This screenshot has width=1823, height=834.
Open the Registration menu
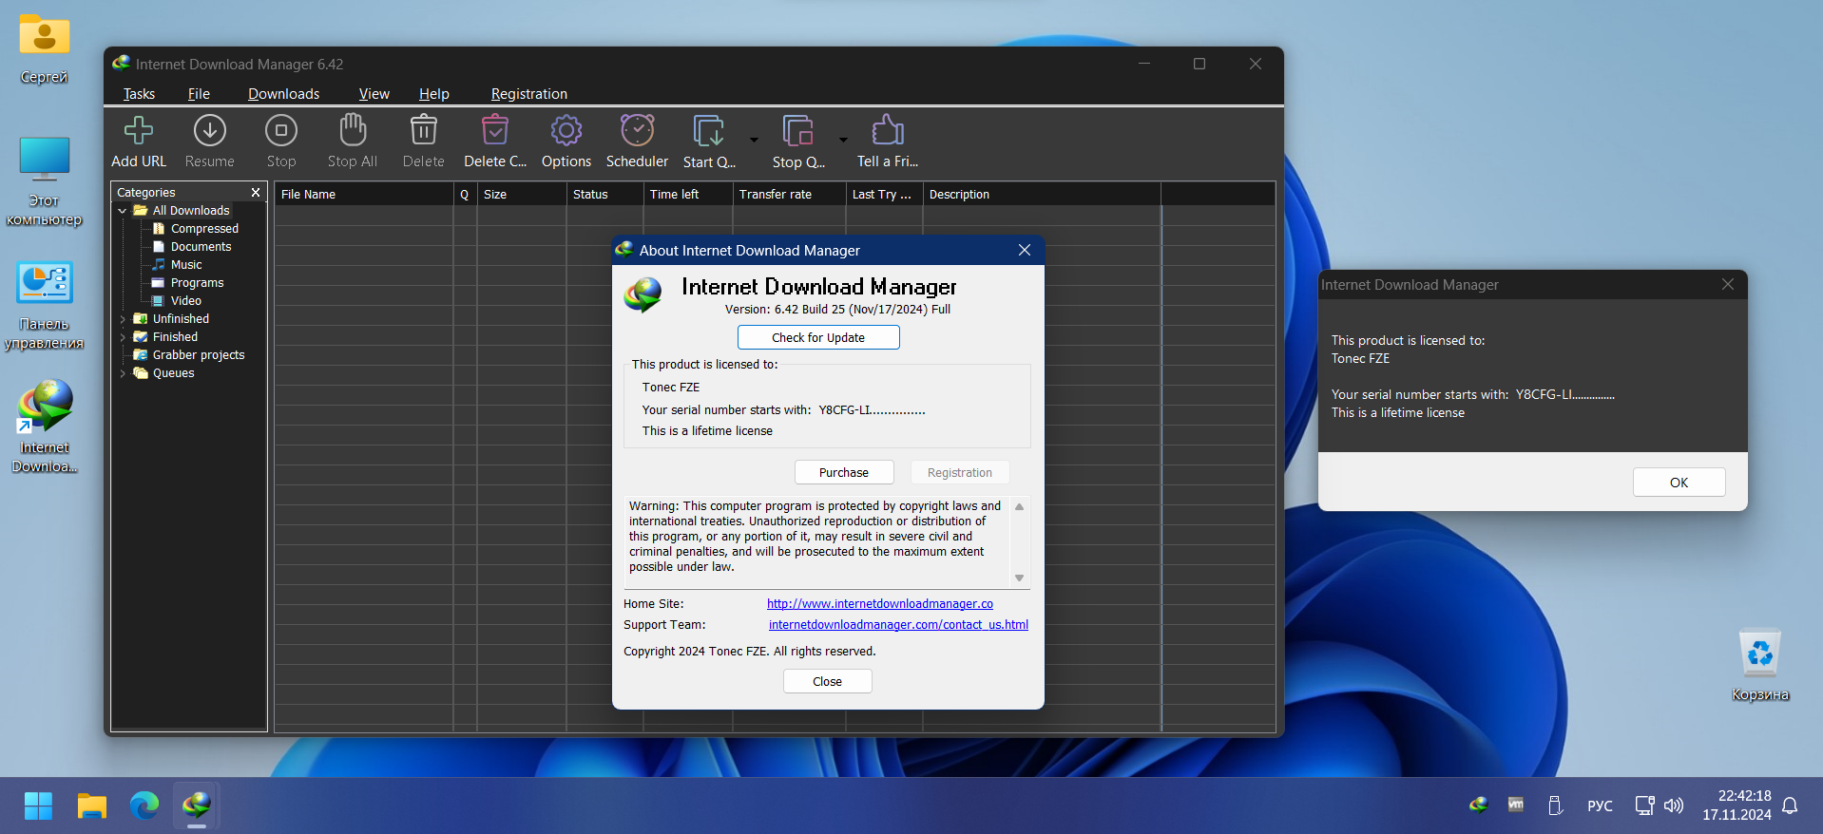[x=528, y=94]
